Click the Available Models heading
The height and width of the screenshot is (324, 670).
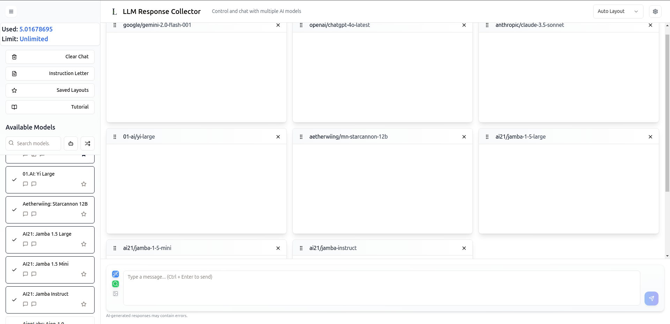[30, 127]
